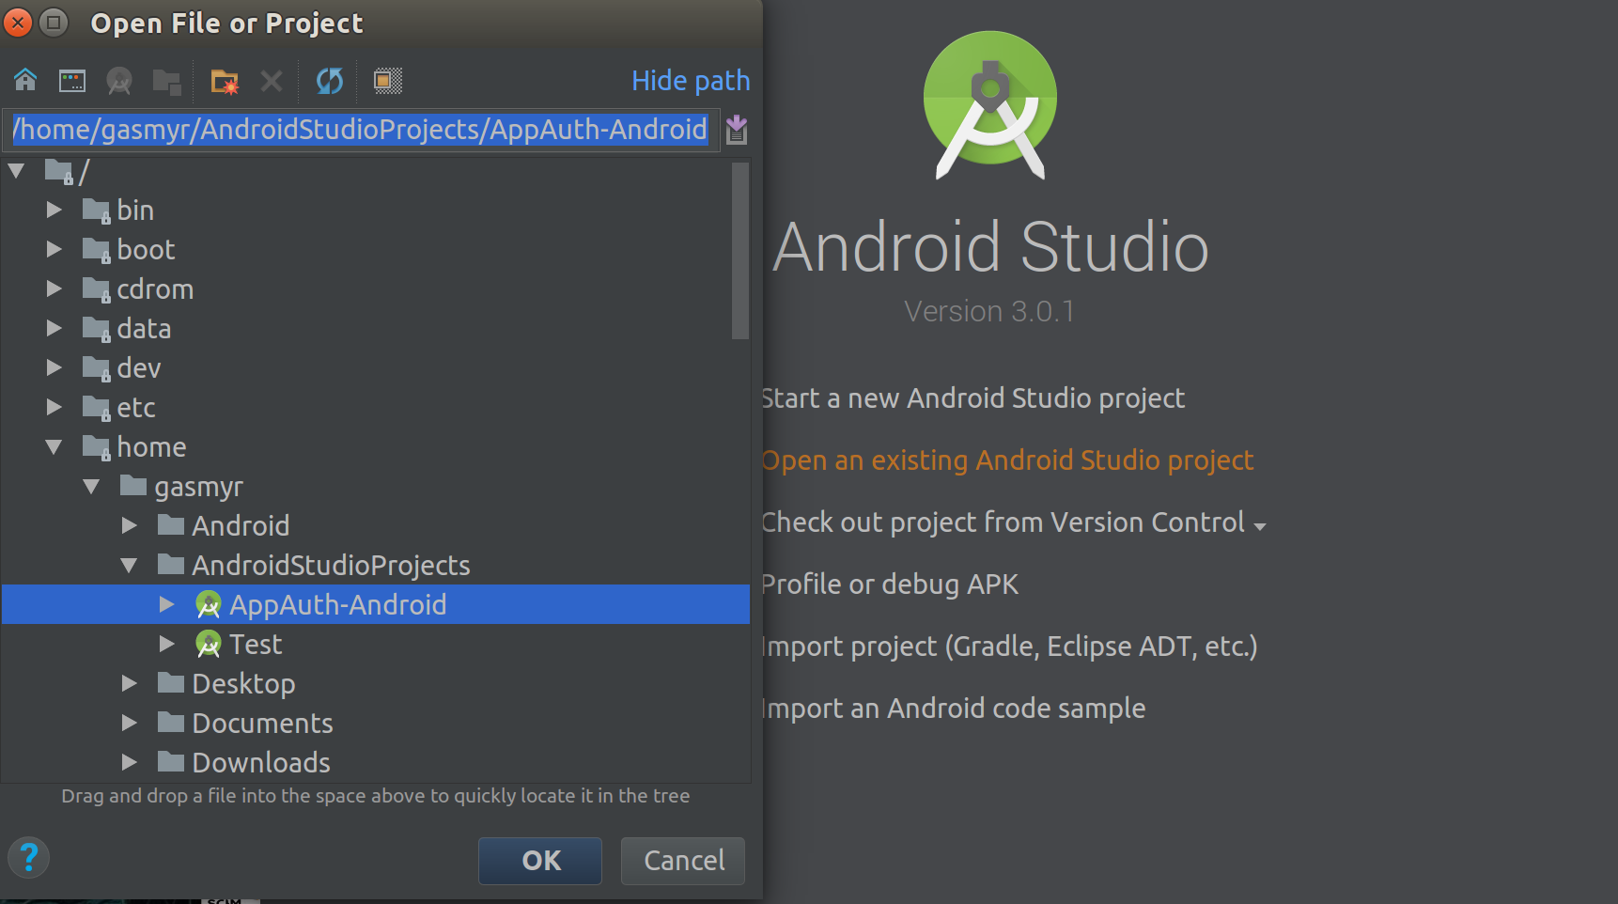Choose Profile or debug APK
The image size is (1618, 904).
pos(889,584)
